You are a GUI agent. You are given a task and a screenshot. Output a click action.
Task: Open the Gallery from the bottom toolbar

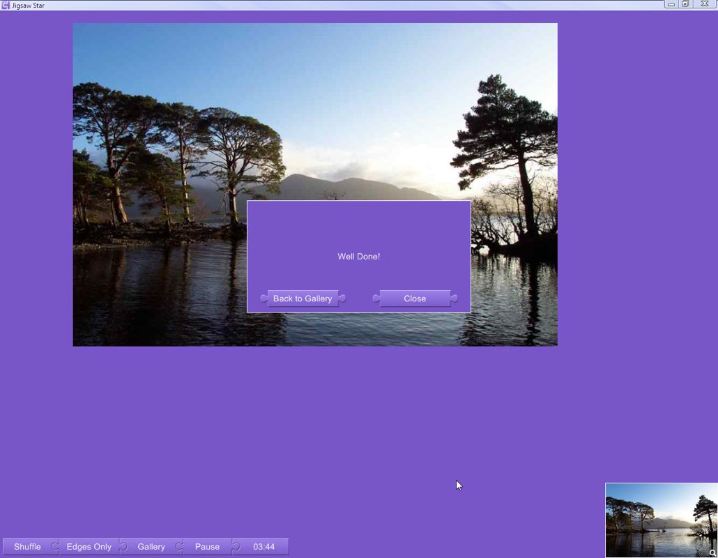point(151,547)
